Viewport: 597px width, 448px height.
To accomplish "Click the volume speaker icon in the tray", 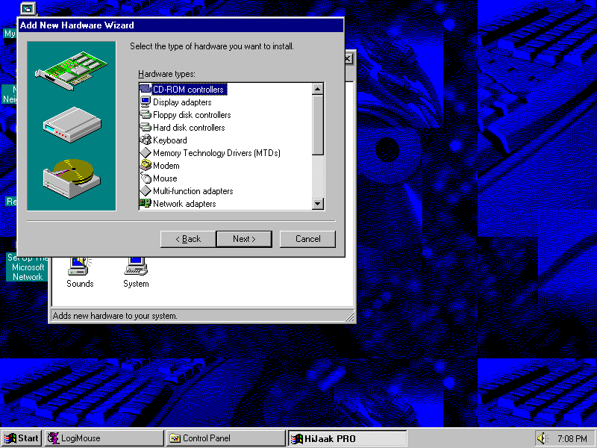I will pos(543,438).
